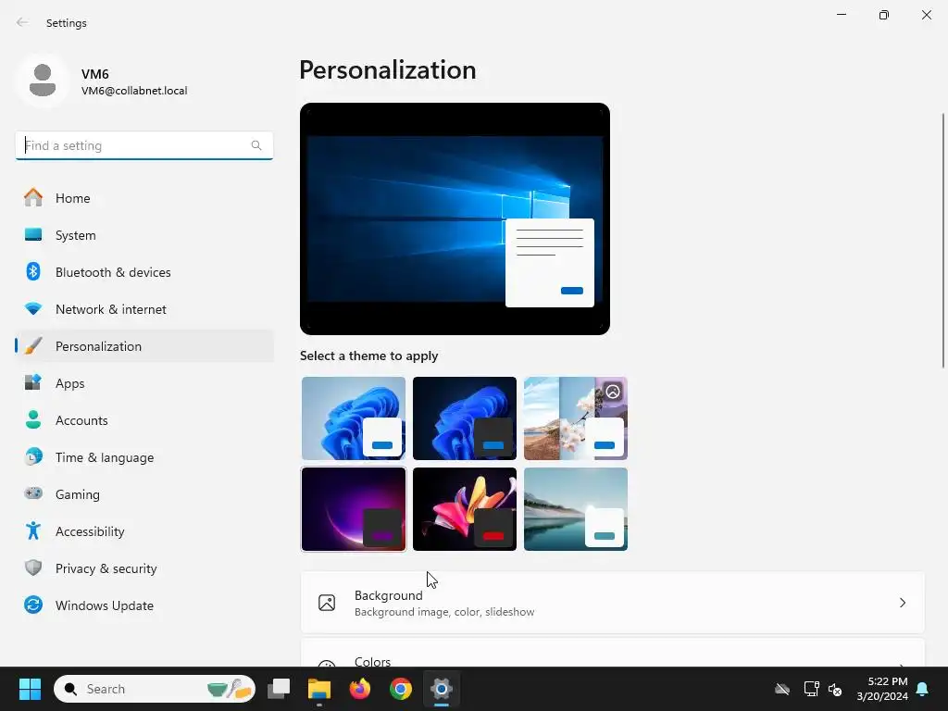Screen dimensions: 948x711
Task: Open Accessibility settings
Action: point(144,530)
